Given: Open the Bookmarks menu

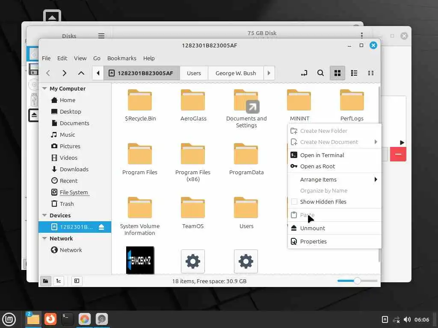Looking at the screenshot, I should pyautogui.click(x=122, y=58).
